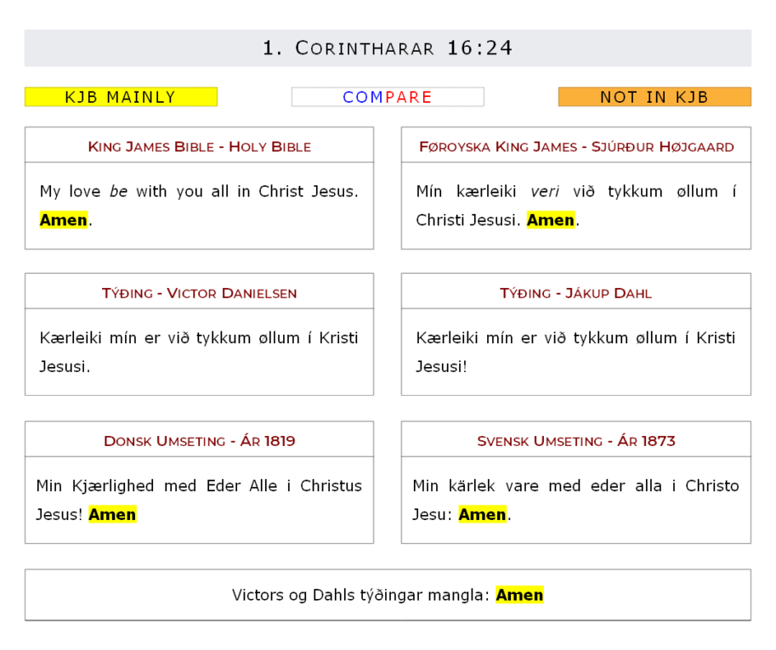The height and width of the screenshot is (650, 776).
Task: Click the italic word "veri" in Føroyska verse
Action: click(x=545, y=191)
